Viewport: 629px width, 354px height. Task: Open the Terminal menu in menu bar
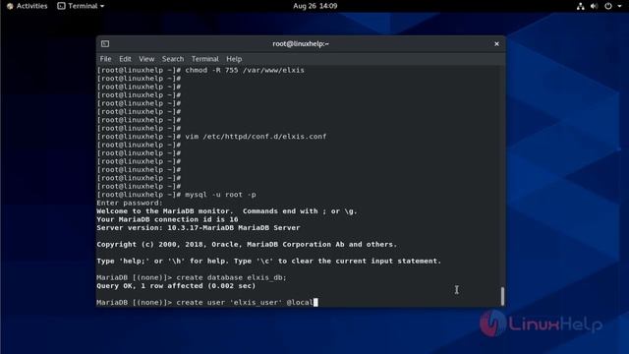[x=205, y=59]
